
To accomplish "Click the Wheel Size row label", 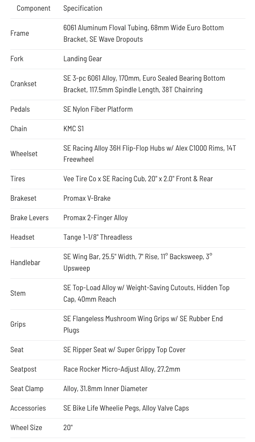I will coord(26,428).
